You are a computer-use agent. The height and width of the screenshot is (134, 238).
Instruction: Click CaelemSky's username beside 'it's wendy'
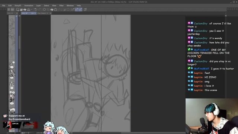(201, 38)
